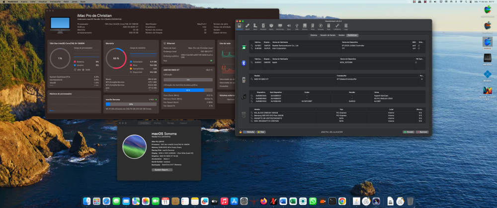497x208 pixels.
Task: Open Launchpad from the Dock
Action: click(x=97, y=201)
